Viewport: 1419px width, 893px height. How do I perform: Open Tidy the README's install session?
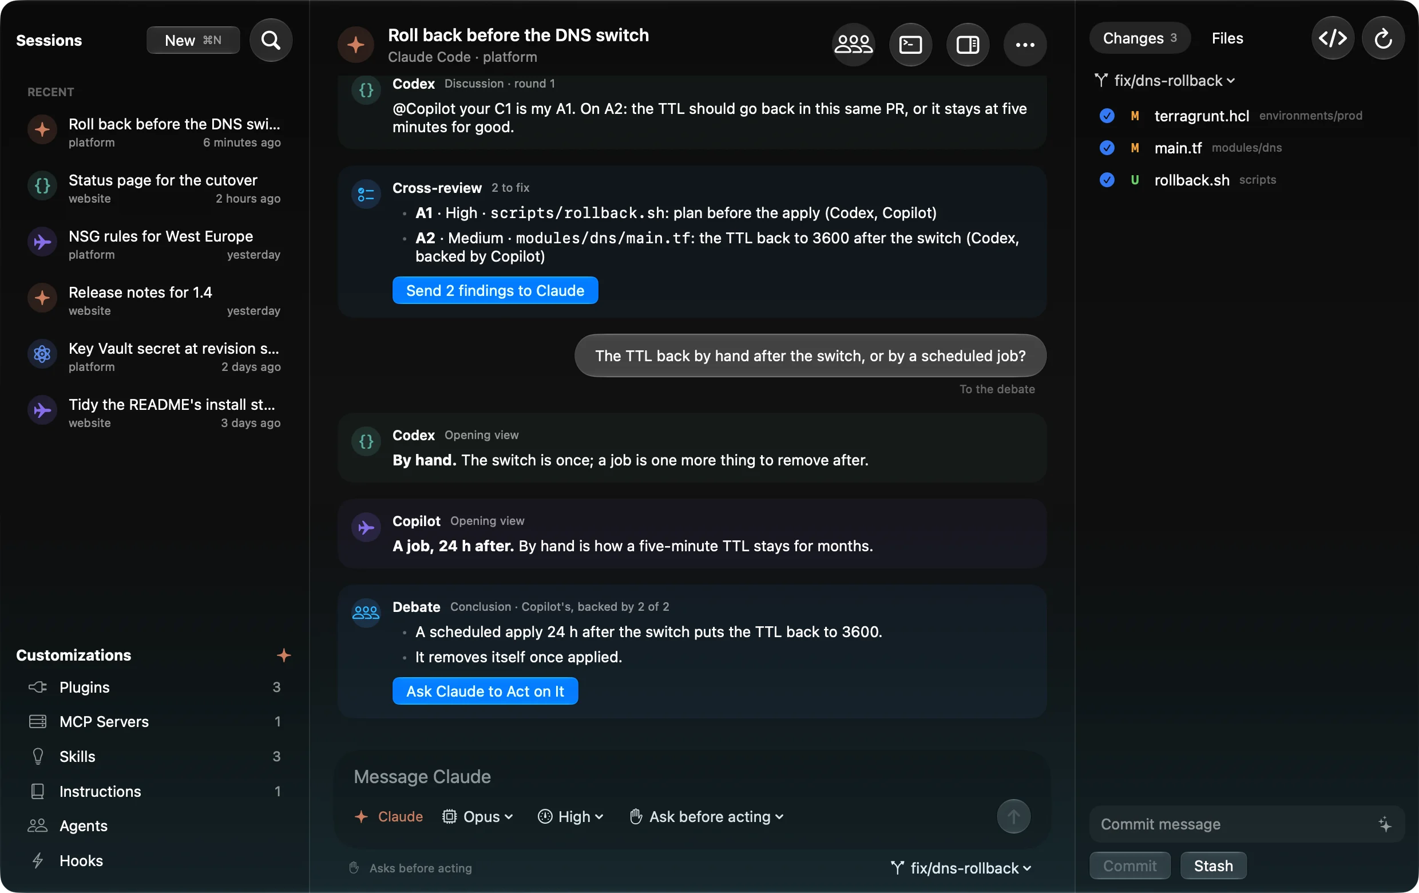(154, 412)
